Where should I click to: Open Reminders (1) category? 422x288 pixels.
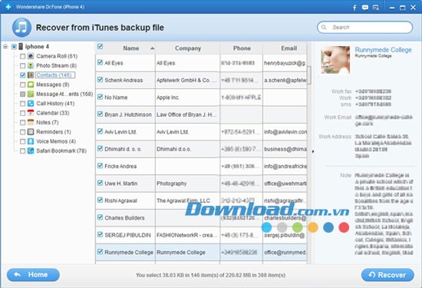coord(54,132)
